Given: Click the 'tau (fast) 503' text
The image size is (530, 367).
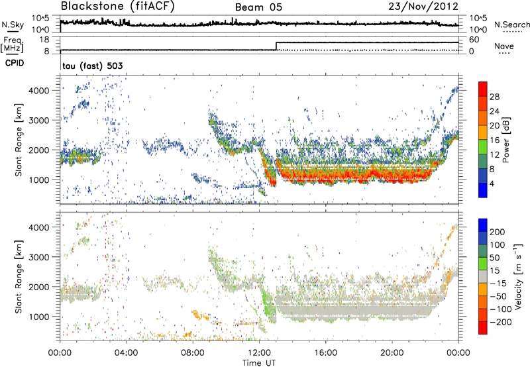Looking at the screenshot, I should 93,66.
